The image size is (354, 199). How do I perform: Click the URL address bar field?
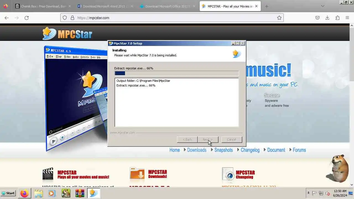(x=172, y=18)
